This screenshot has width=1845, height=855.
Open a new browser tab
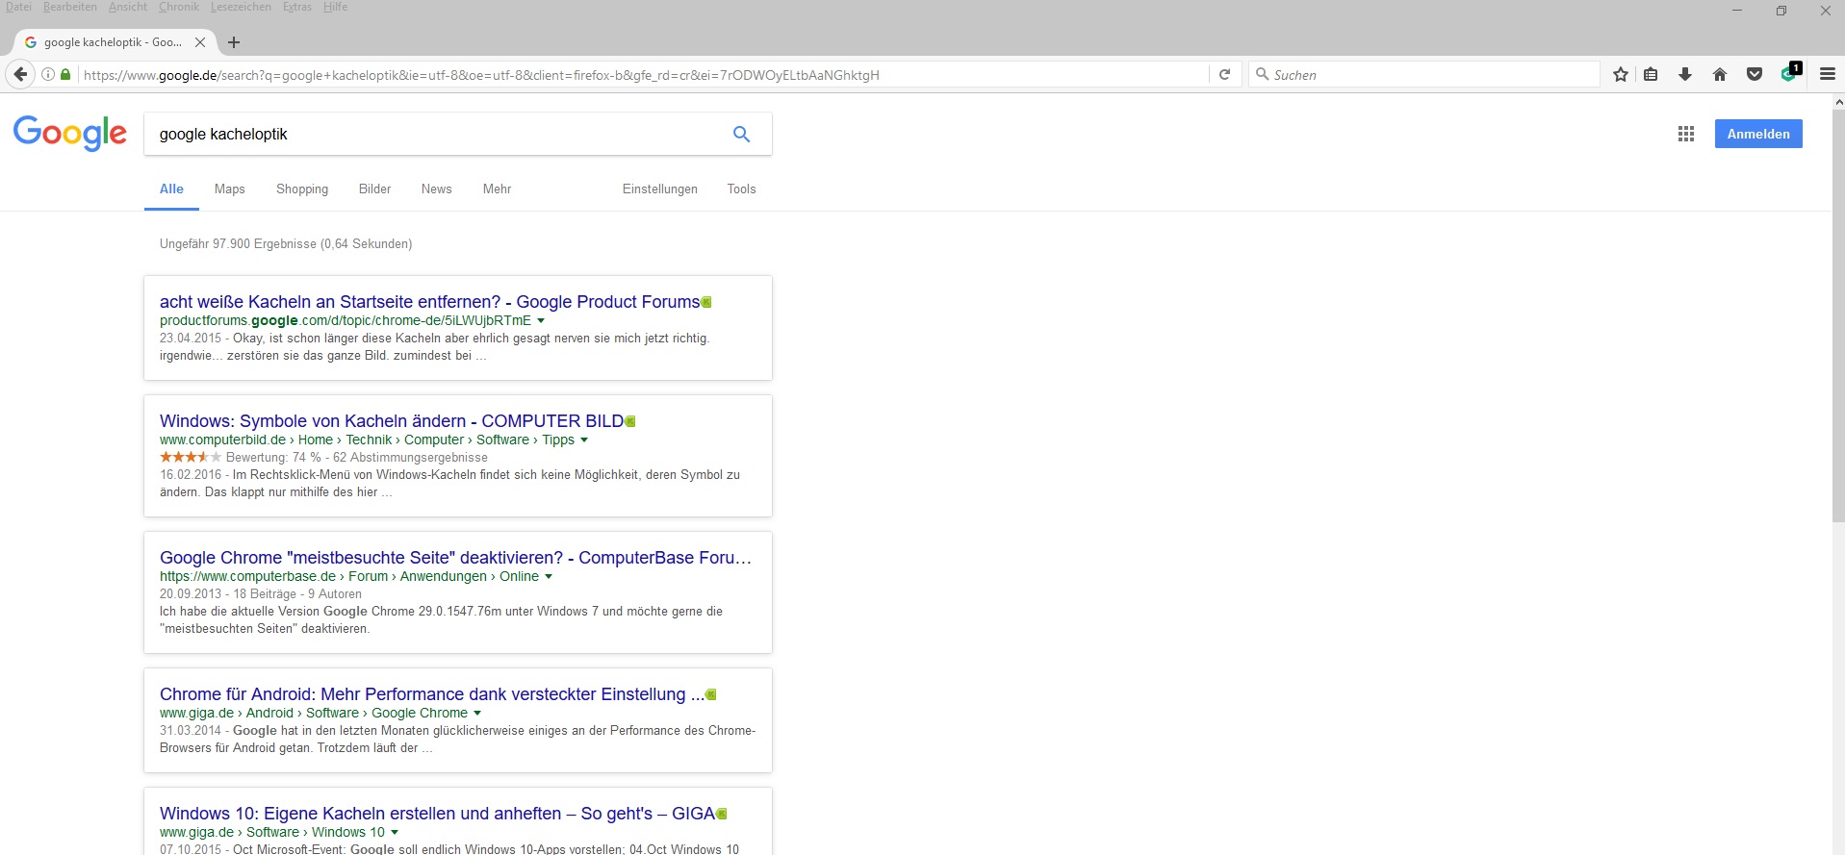point(234,42)
